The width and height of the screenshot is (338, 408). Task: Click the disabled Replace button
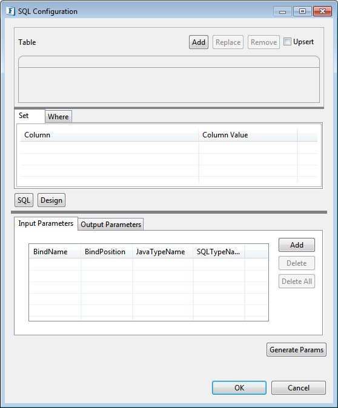pyautogui.click(x=228, y=42)
